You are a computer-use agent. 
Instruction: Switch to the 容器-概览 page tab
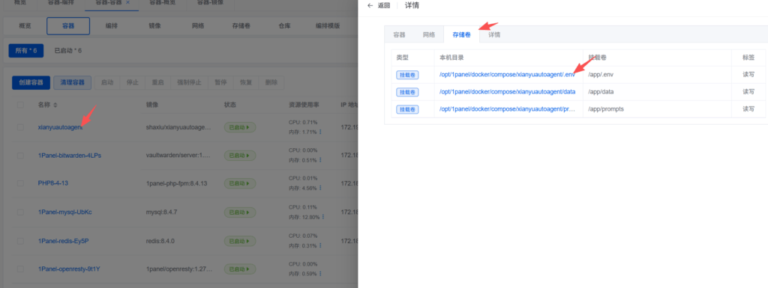[162, 3]
